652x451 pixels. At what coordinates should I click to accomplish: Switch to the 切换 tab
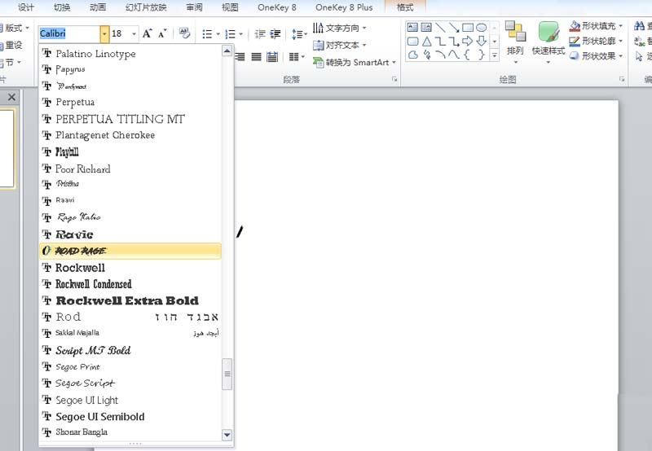(62, 7)
